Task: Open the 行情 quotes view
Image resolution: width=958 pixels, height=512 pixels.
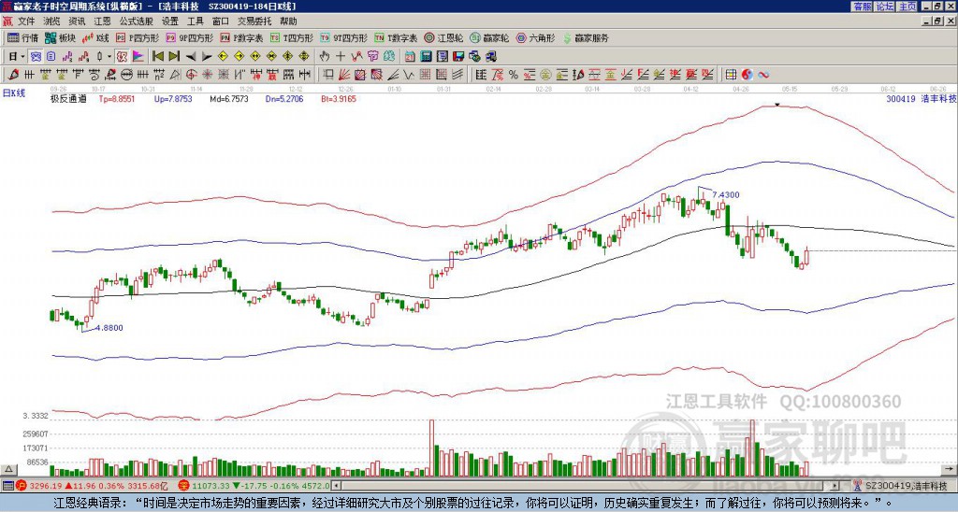Action: click(22, 37)
